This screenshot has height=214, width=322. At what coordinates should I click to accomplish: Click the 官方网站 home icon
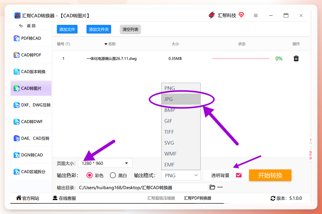pos(19,198)
